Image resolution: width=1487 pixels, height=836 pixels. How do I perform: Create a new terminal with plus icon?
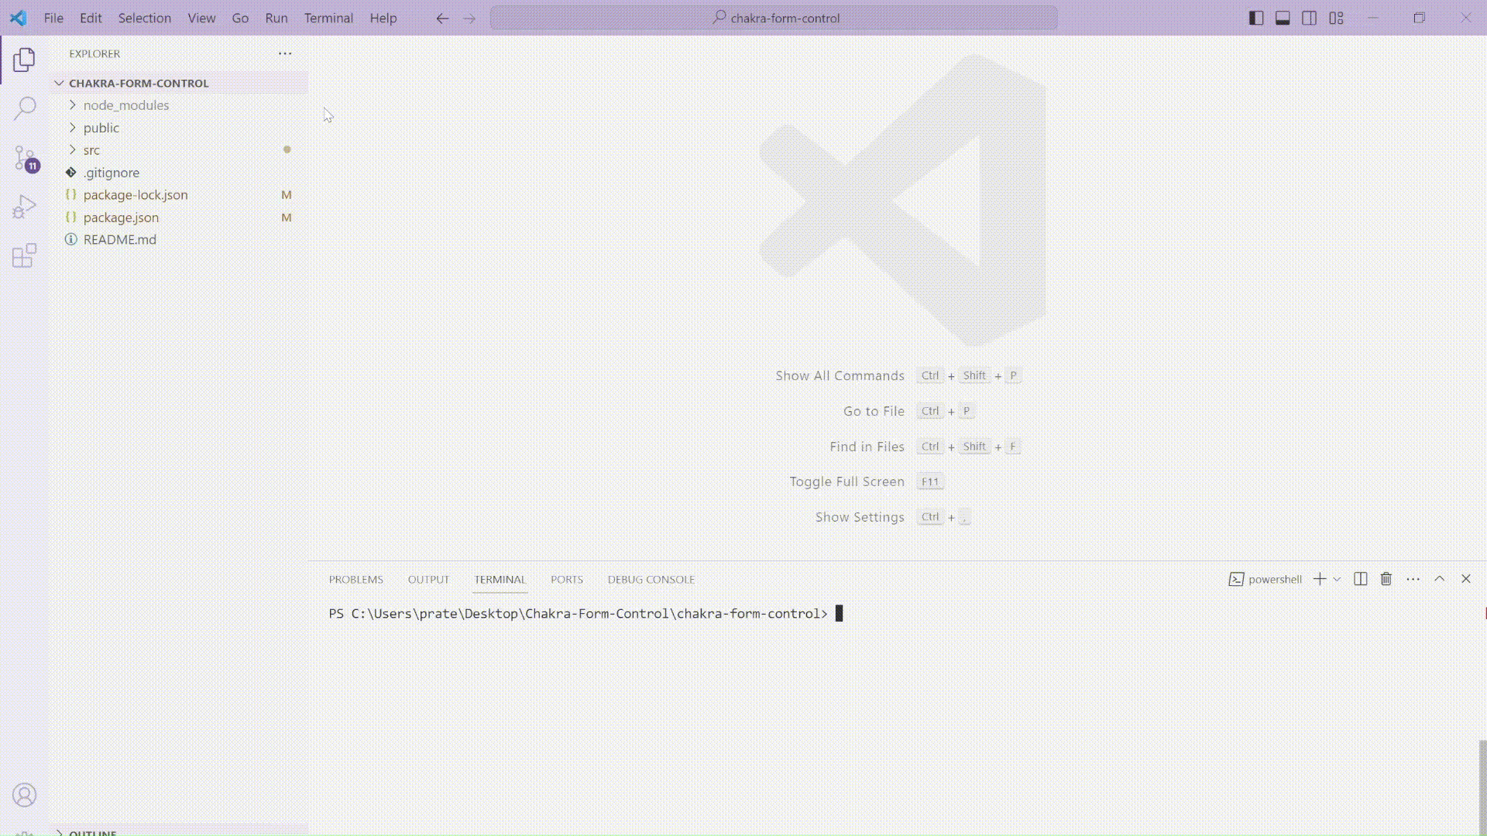click(1320, 579)
